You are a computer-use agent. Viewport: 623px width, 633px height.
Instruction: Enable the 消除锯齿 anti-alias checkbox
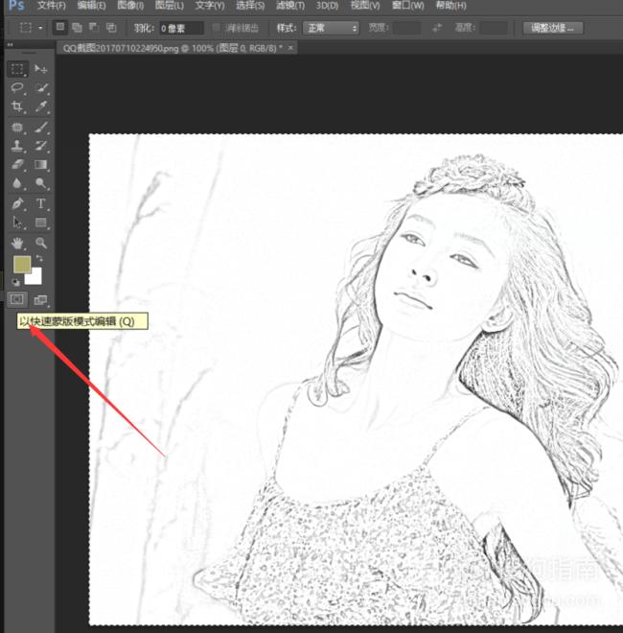[217, 28]
